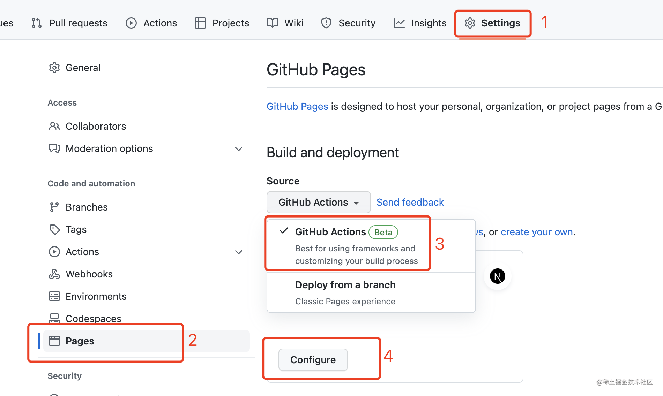This screenshot has width=663, height=396.
Task: Click the Collaborators people icon
Action: click(x=54, y=126)
